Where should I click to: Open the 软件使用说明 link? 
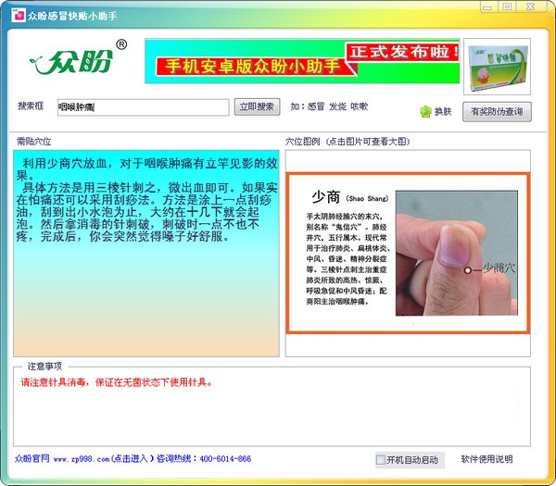pos(486,459)
